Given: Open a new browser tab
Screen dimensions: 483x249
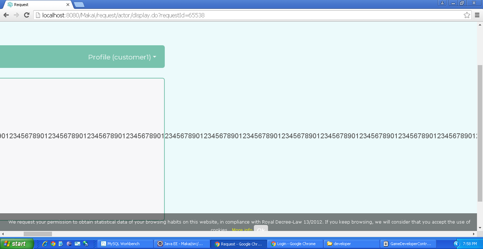Looking at the screenshot, I should click(79, 5).
